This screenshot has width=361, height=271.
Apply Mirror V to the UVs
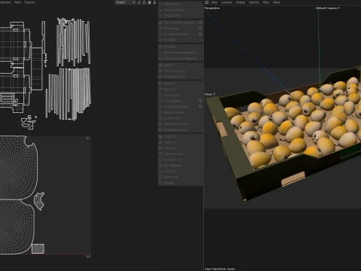tap(180, 89)
